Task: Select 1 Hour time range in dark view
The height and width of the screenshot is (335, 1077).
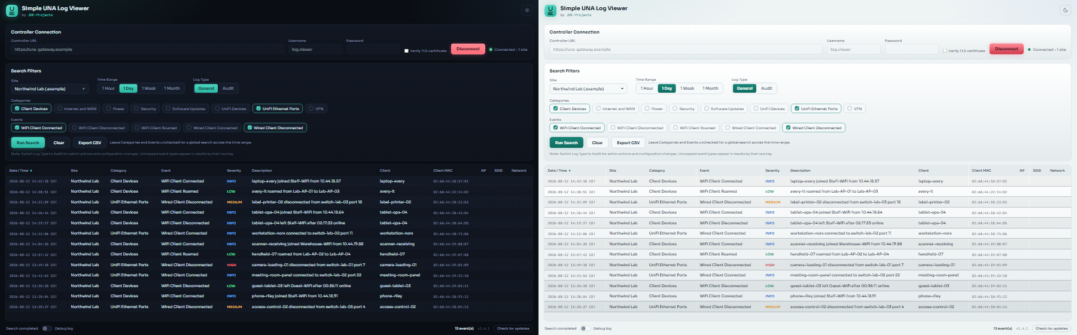Action: [108, 89]
